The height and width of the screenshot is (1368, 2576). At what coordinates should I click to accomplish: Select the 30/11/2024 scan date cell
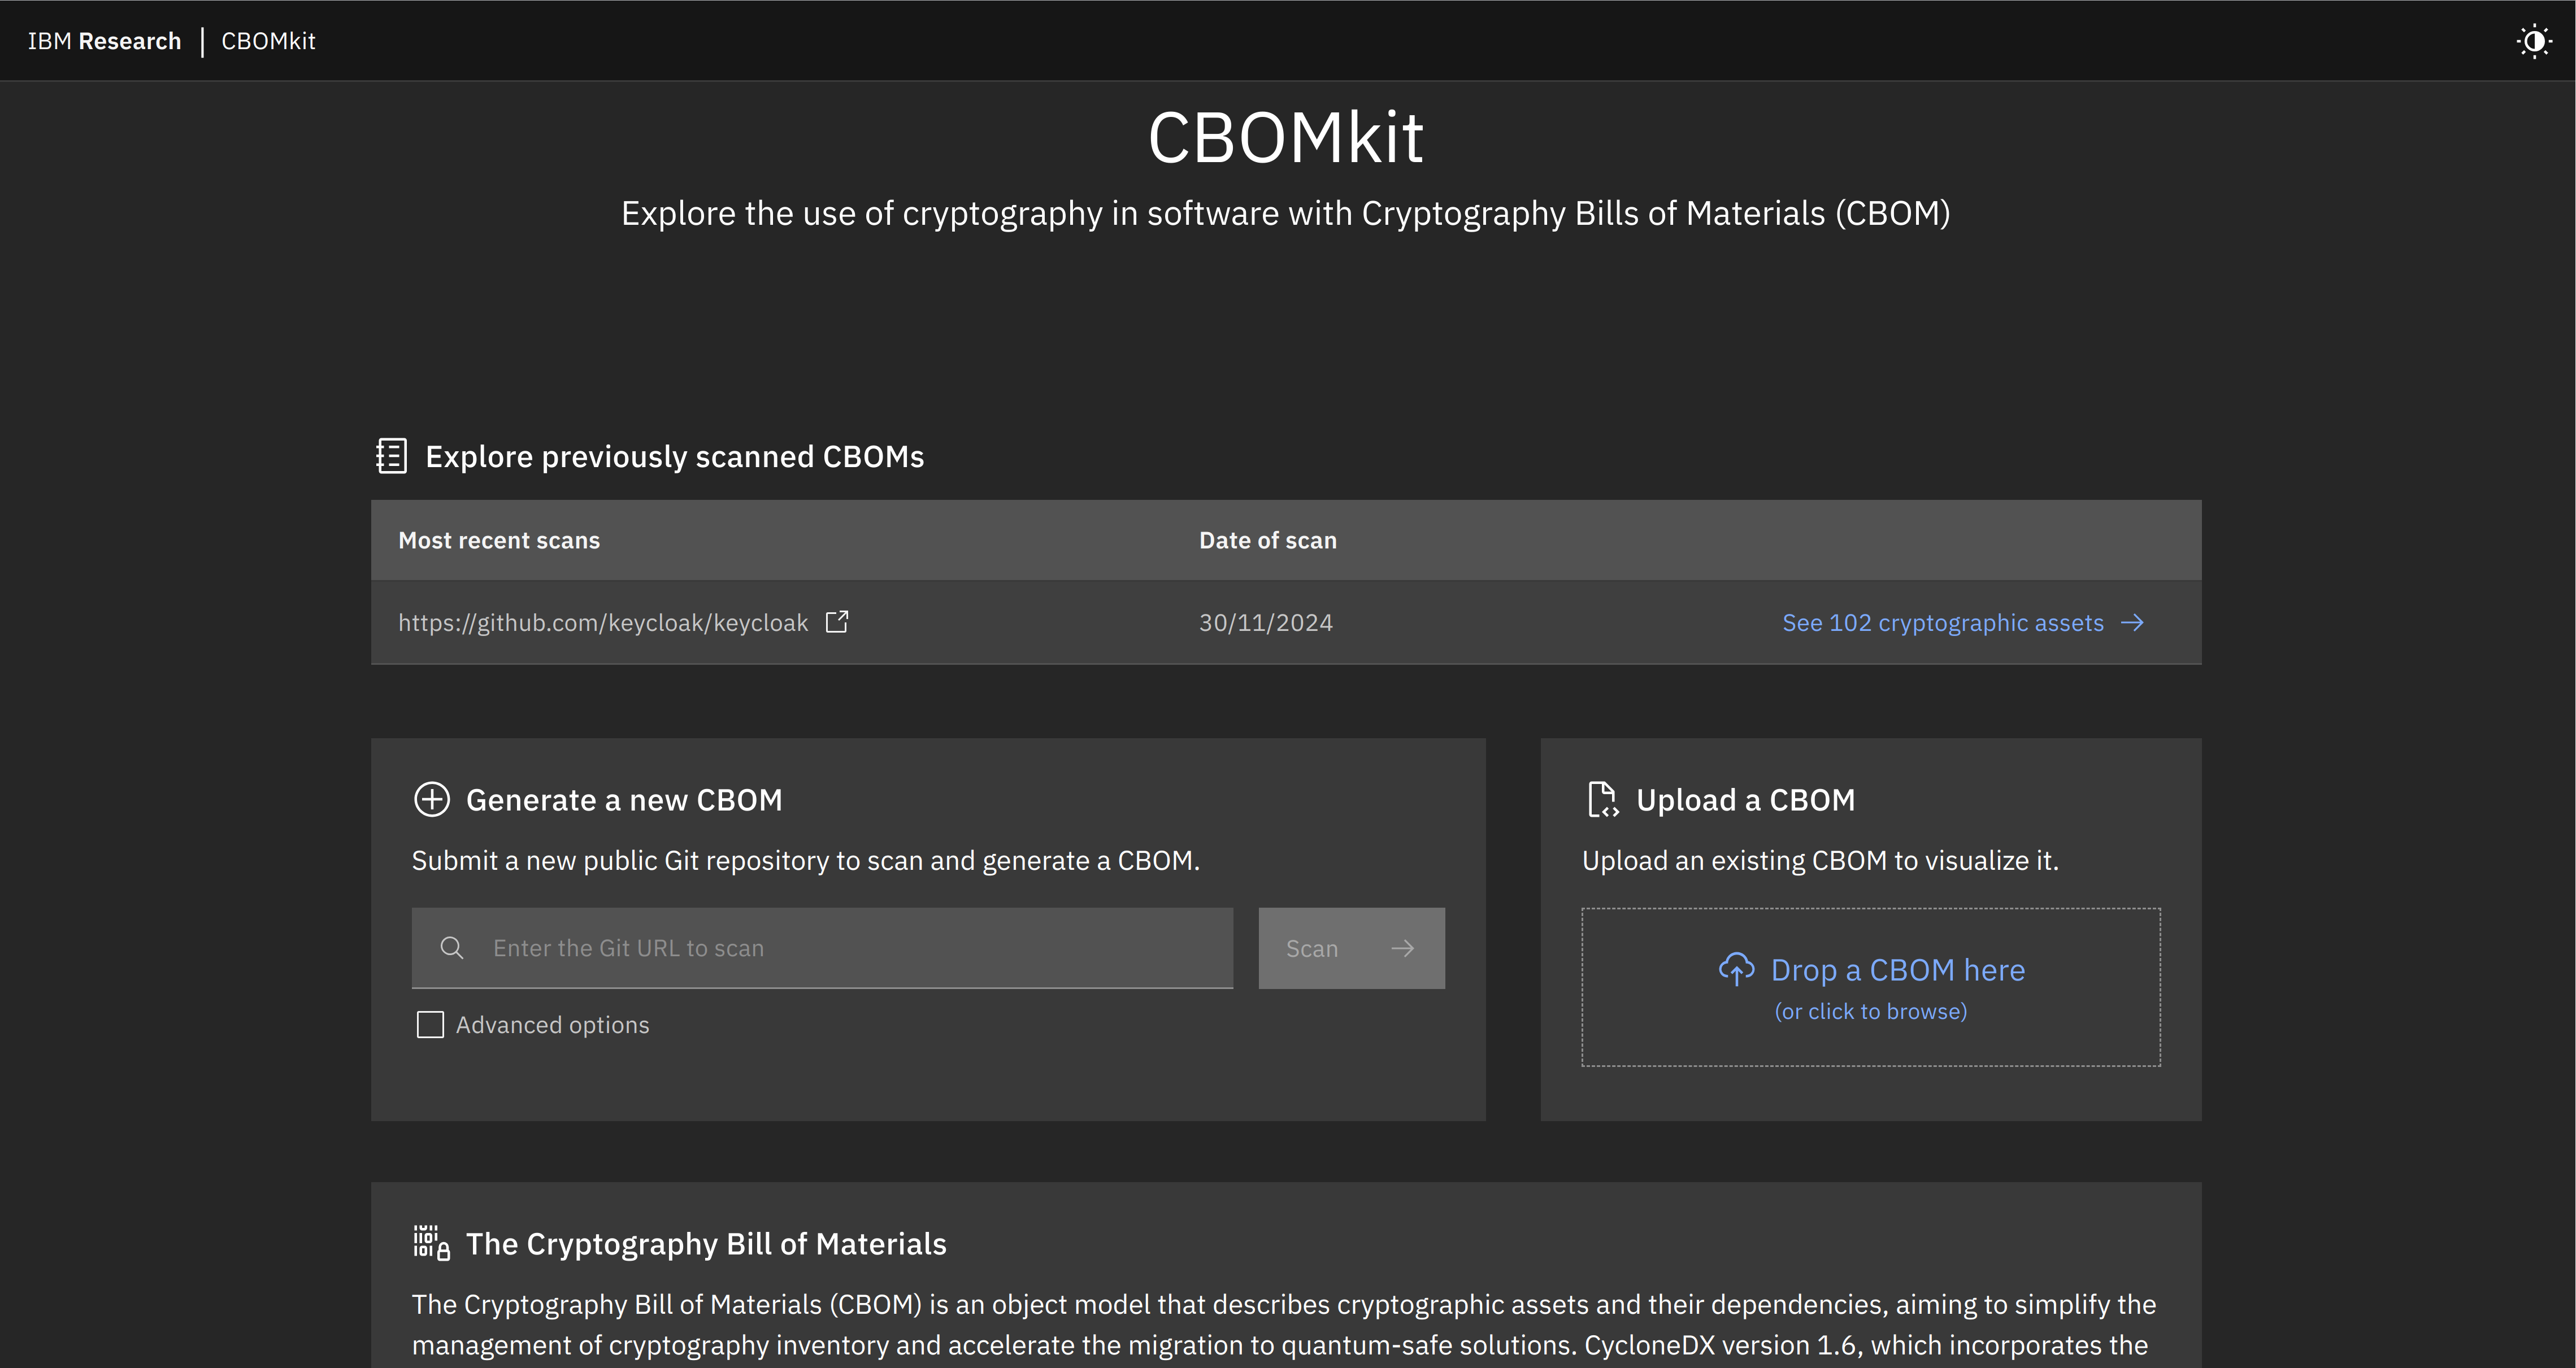click(1266, 622)
